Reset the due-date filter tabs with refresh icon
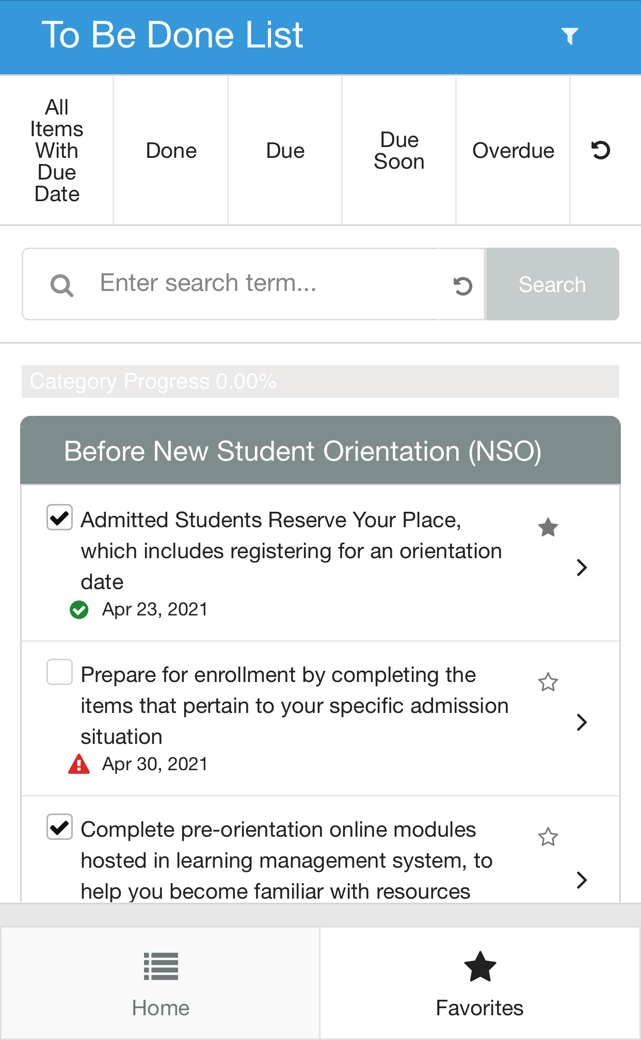Viewport: 641px width, 1040px height. pos(600,150)
